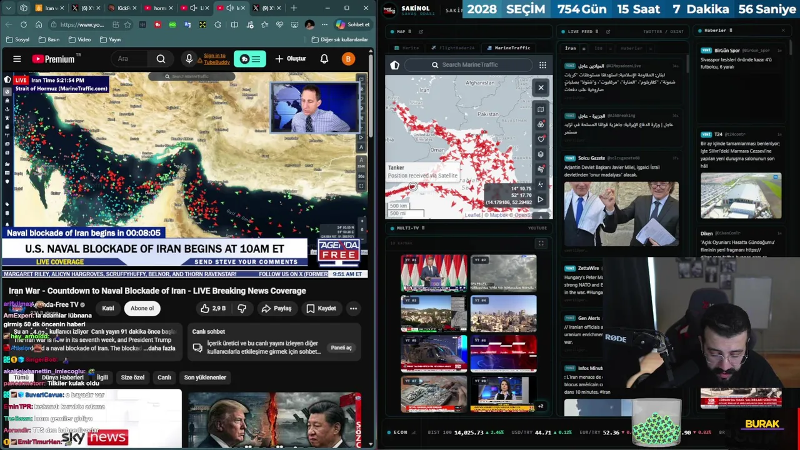
Task: Open the orange B account avatar
Action: [348, 59]
